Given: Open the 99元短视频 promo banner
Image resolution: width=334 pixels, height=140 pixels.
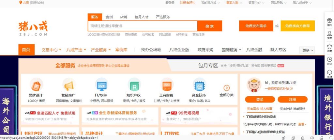Looking at the screenshot, I should tap(199, 116).
